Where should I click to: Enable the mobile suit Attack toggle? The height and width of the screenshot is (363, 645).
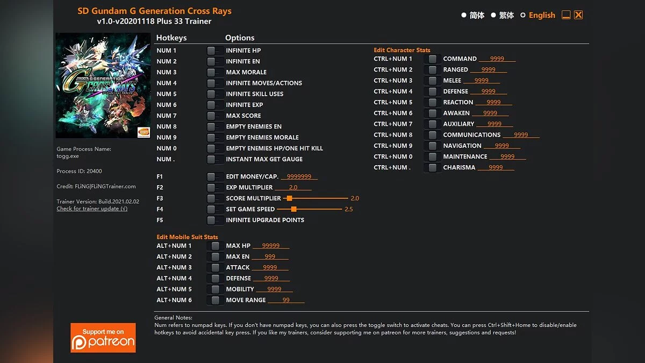215,267
